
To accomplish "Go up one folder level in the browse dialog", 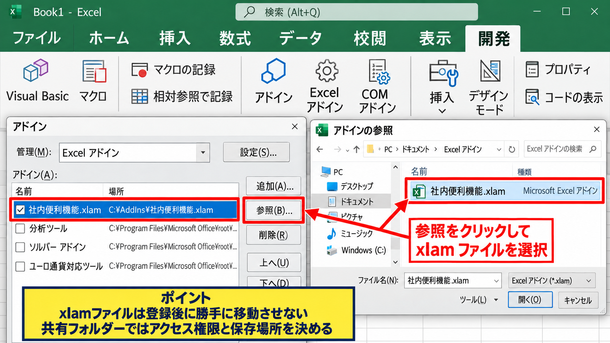I will click(x=356, y=149).
